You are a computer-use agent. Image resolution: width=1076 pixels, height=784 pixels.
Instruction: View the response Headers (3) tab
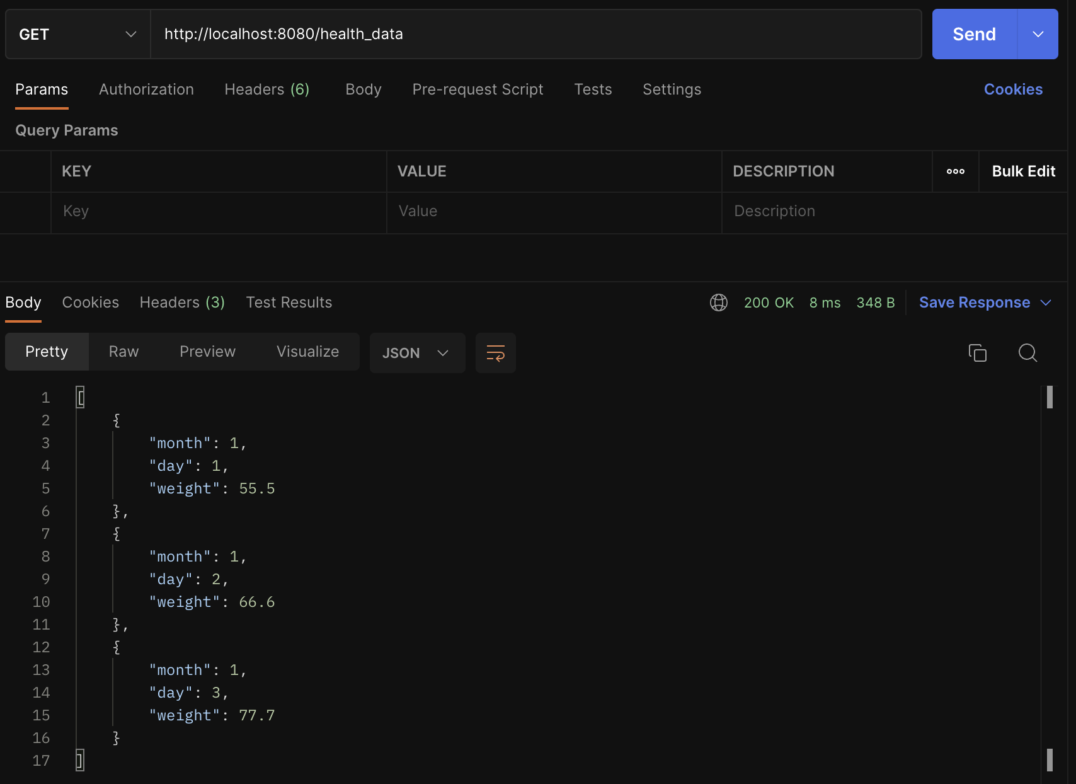click(x=182, y=303)
